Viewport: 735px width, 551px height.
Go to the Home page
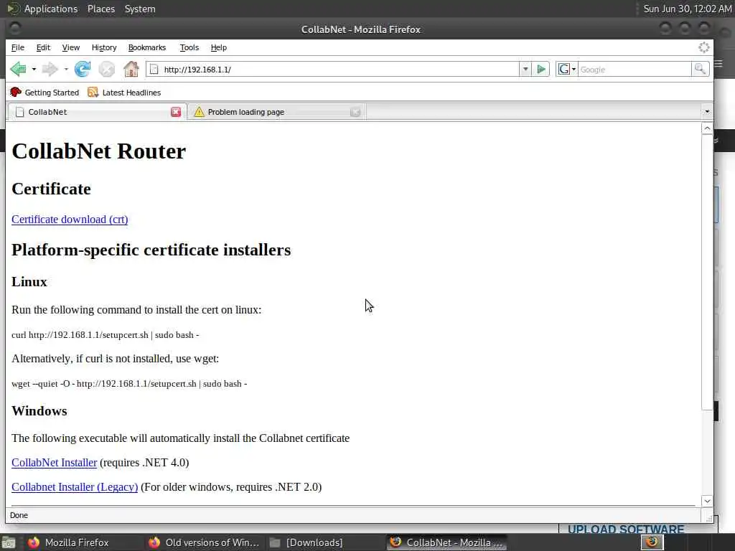(x=131, y=70)
